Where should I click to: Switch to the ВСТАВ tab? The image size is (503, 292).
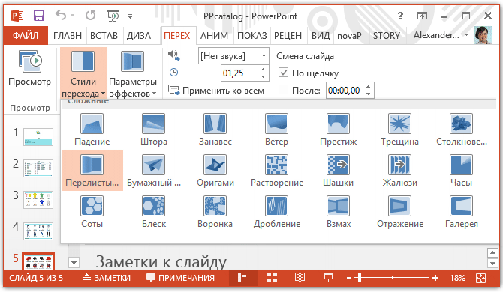(104, 35)
